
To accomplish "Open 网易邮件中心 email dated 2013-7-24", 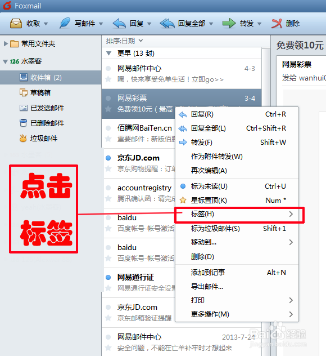I will 182,342.
